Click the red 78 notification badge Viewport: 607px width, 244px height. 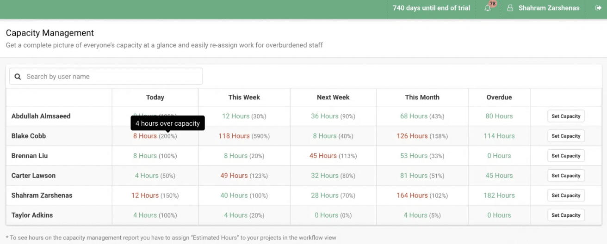pyautogui.click(x=492, y=4)
